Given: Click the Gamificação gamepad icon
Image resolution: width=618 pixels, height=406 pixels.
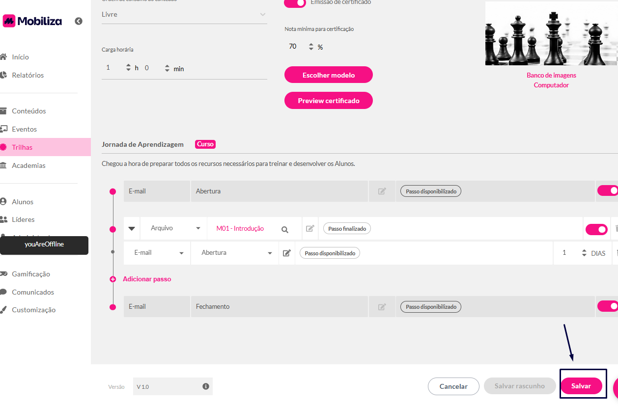Looking at the screenshot, I should 3,274.
